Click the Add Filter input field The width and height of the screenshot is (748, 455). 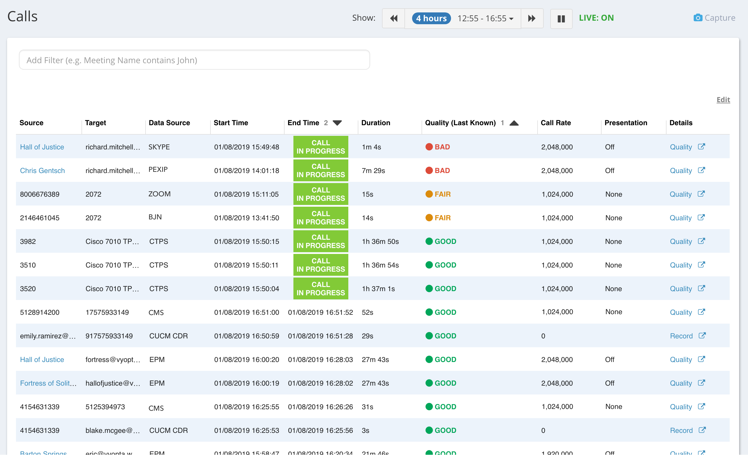[194, 60]
